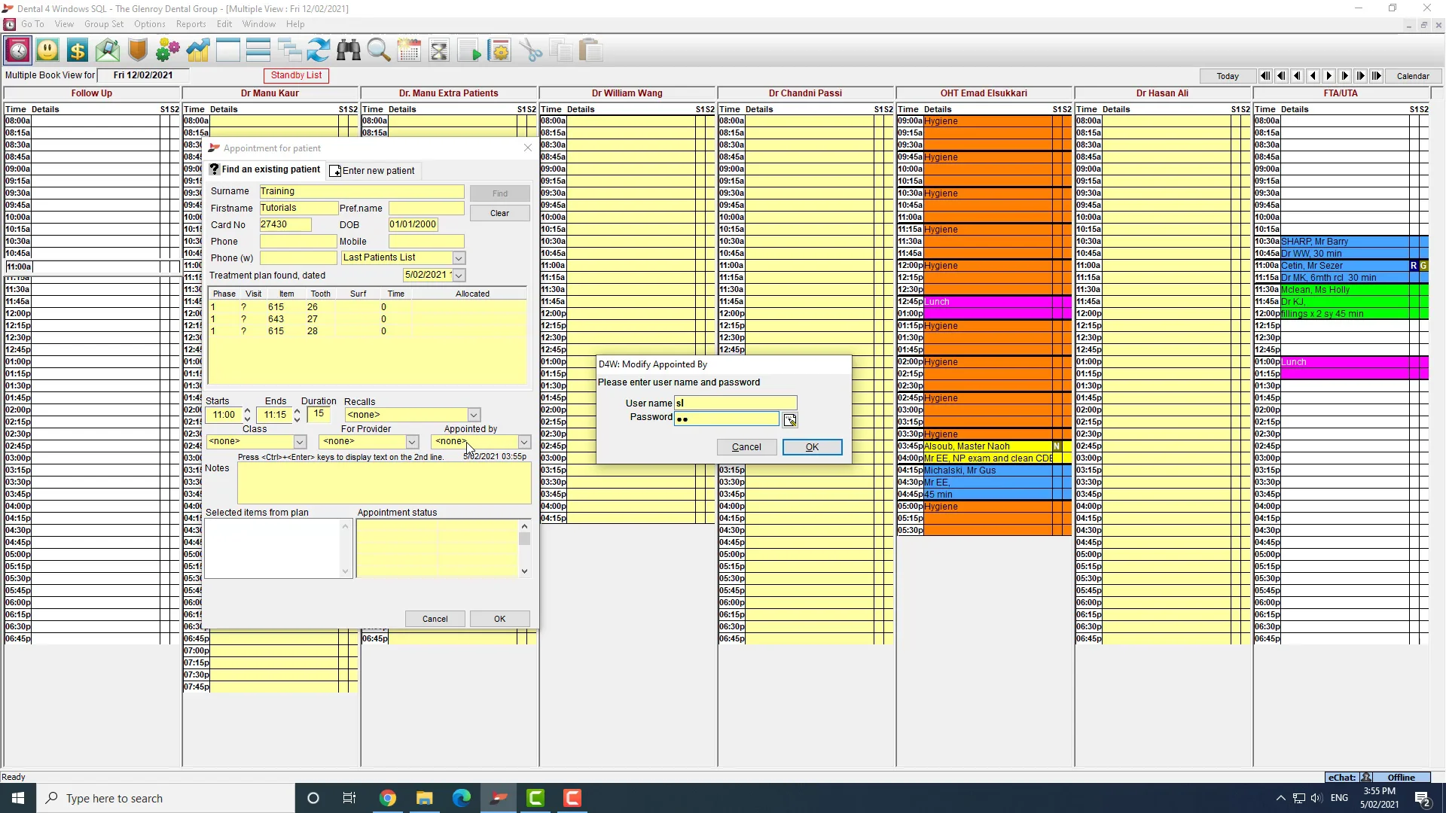Open the Reports menu

click(x=191, y=24)
